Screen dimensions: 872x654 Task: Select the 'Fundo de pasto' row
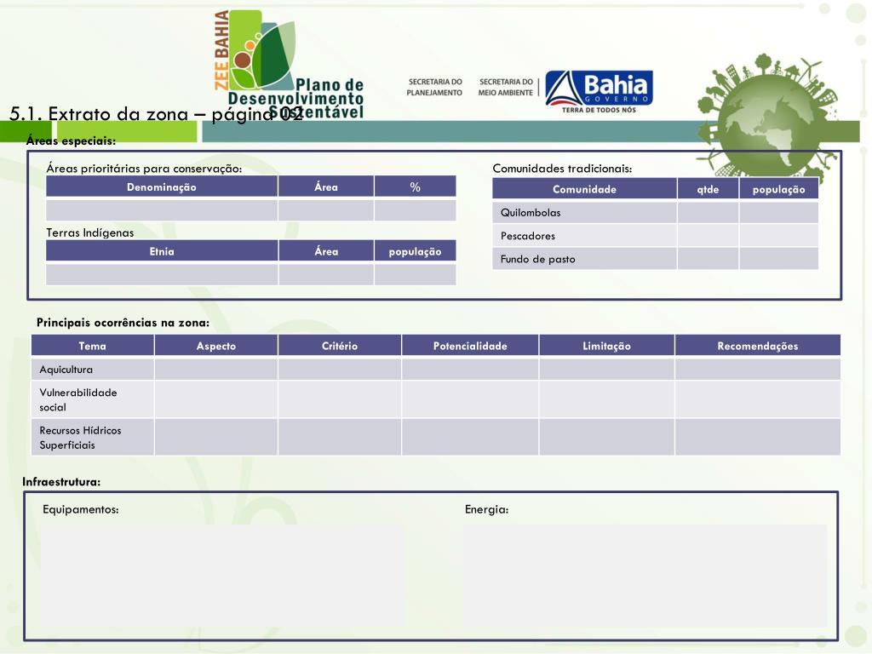point(655,259)
